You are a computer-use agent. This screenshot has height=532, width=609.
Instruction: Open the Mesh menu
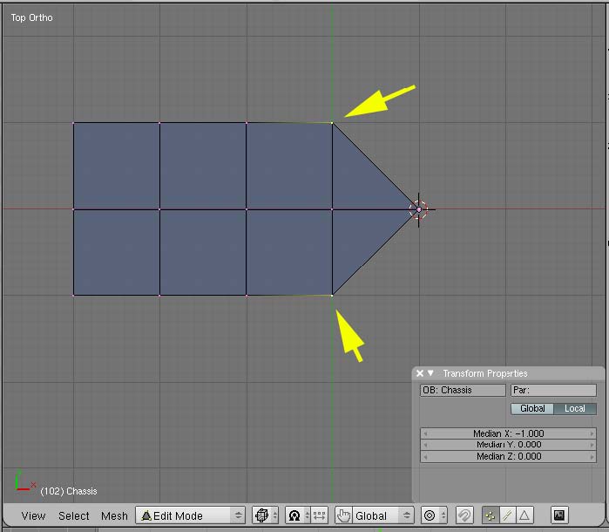point(114,515)
